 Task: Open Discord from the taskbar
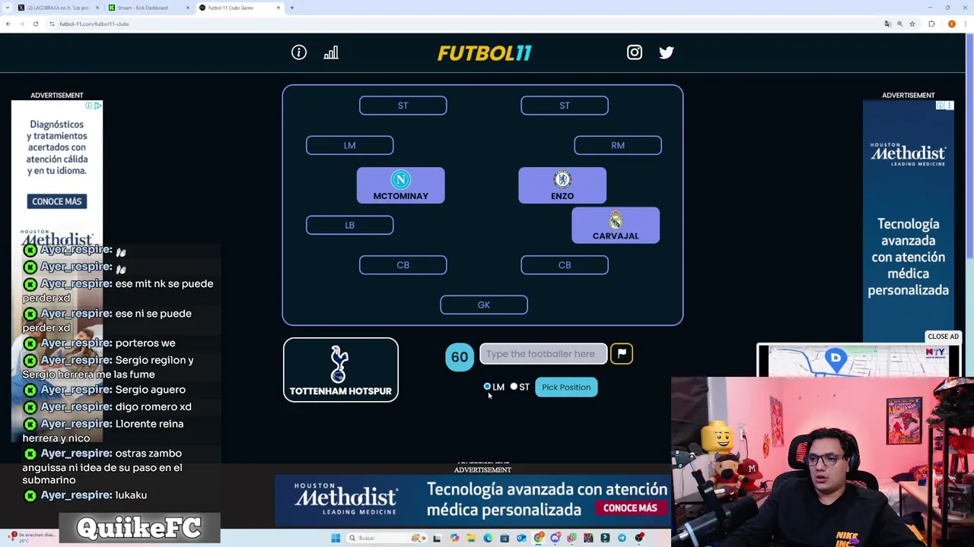[x=555, y=538]
